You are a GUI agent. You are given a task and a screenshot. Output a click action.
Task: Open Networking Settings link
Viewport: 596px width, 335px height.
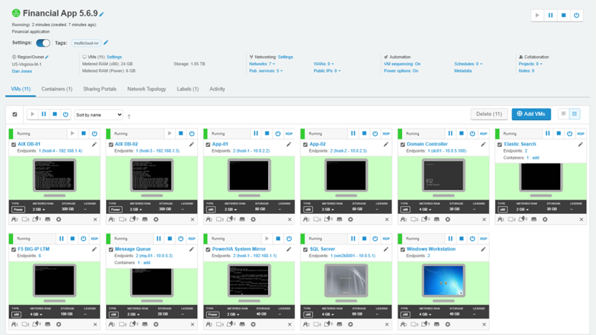pyautogui.click(x=286, y=57)
